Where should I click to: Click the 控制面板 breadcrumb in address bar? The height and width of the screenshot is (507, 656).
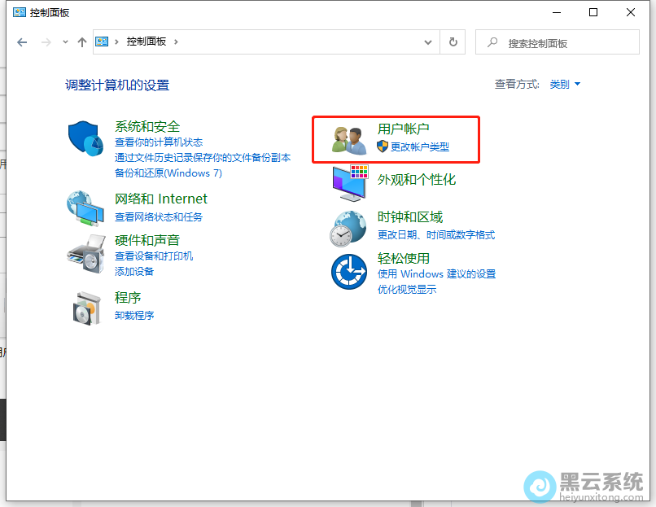(147, 42)
